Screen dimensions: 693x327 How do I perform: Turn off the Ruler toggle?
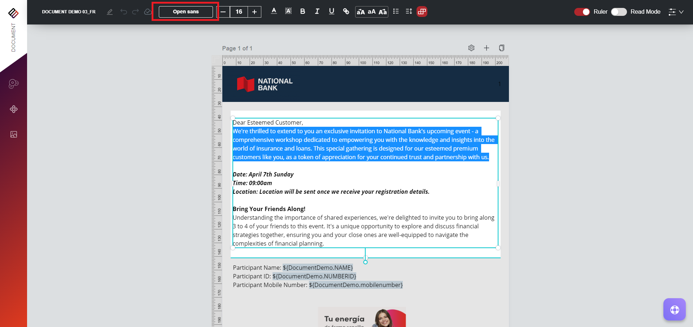point(582,12)
